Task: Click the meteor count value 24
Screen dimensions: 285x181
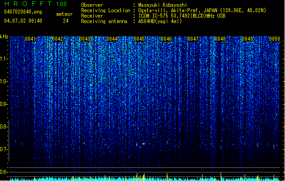Action: coord(66,21)
